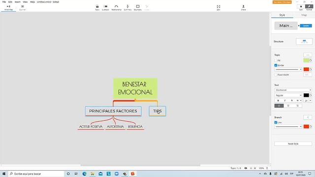
Task: Toggle bold text formatting
Action: coord(278,100)
